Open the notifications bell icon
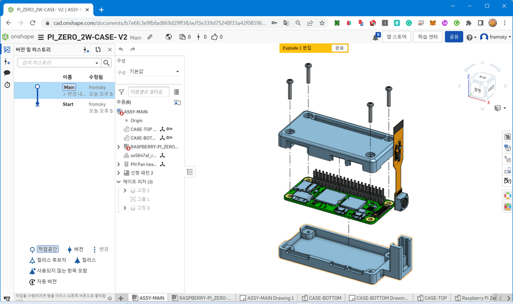513x304 pixels. 375,37
